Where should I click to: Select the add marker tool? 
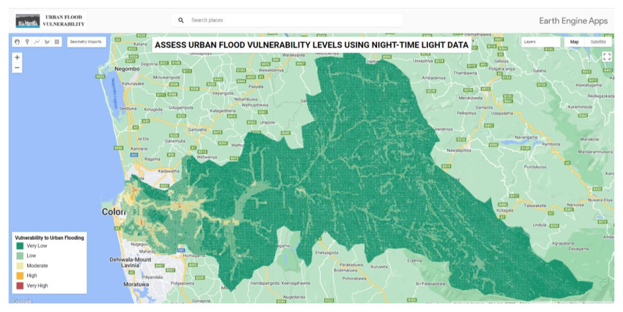pyautogui.click(x=27, y=42)
